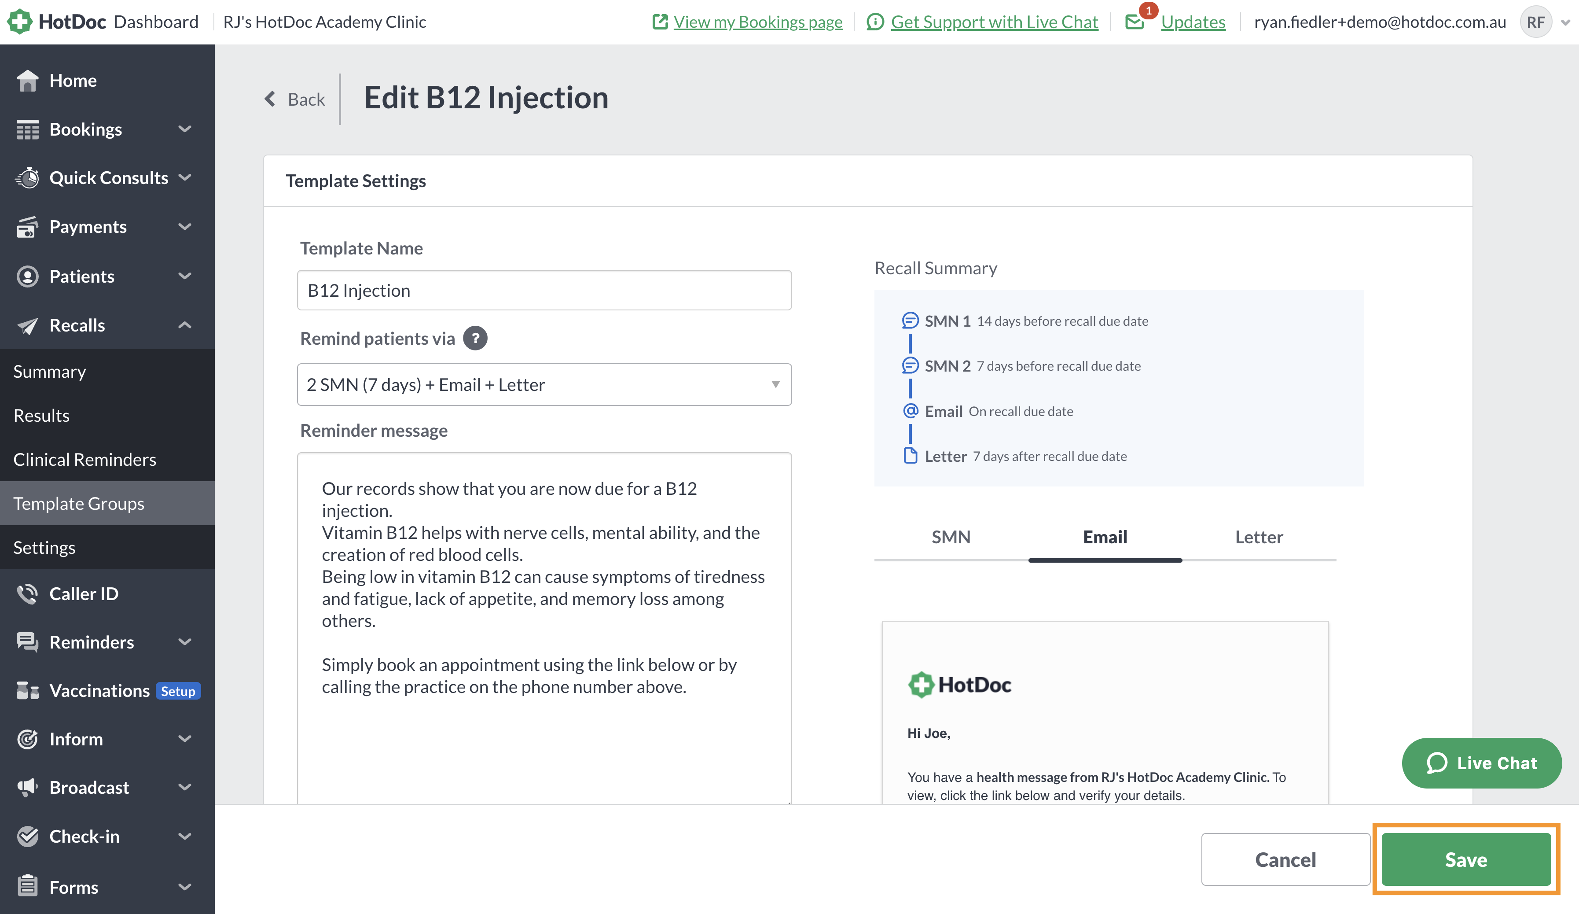The image size is (1579, 914).
Task: Click the Remind patients via help icon
Action: (475, 339)
